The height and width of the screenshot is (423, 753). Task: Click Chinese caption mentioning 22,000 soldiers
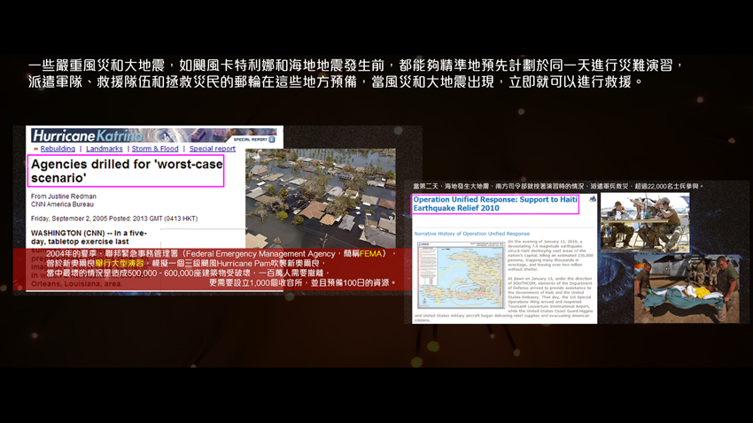[x=558, y=186]
